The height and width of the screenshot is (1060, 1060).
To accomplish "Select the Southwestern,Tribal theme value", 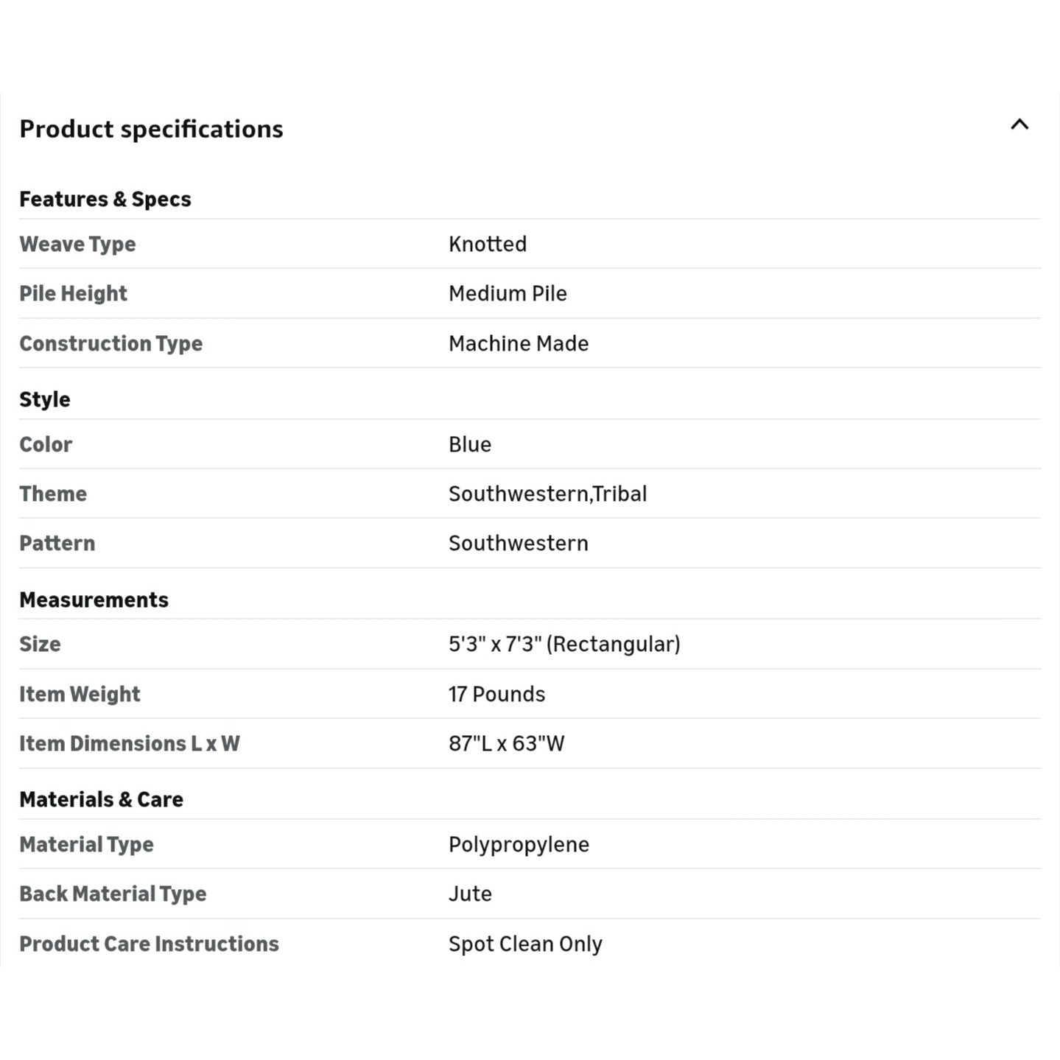I will coord(547,494).
